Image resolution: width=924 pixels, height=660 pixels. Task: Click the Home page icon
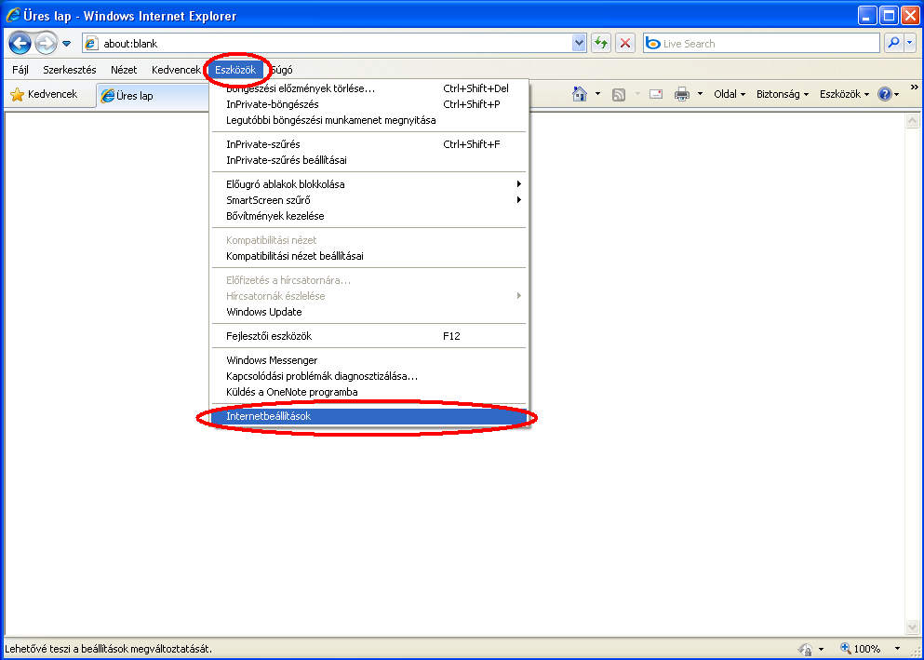point(580,94)
